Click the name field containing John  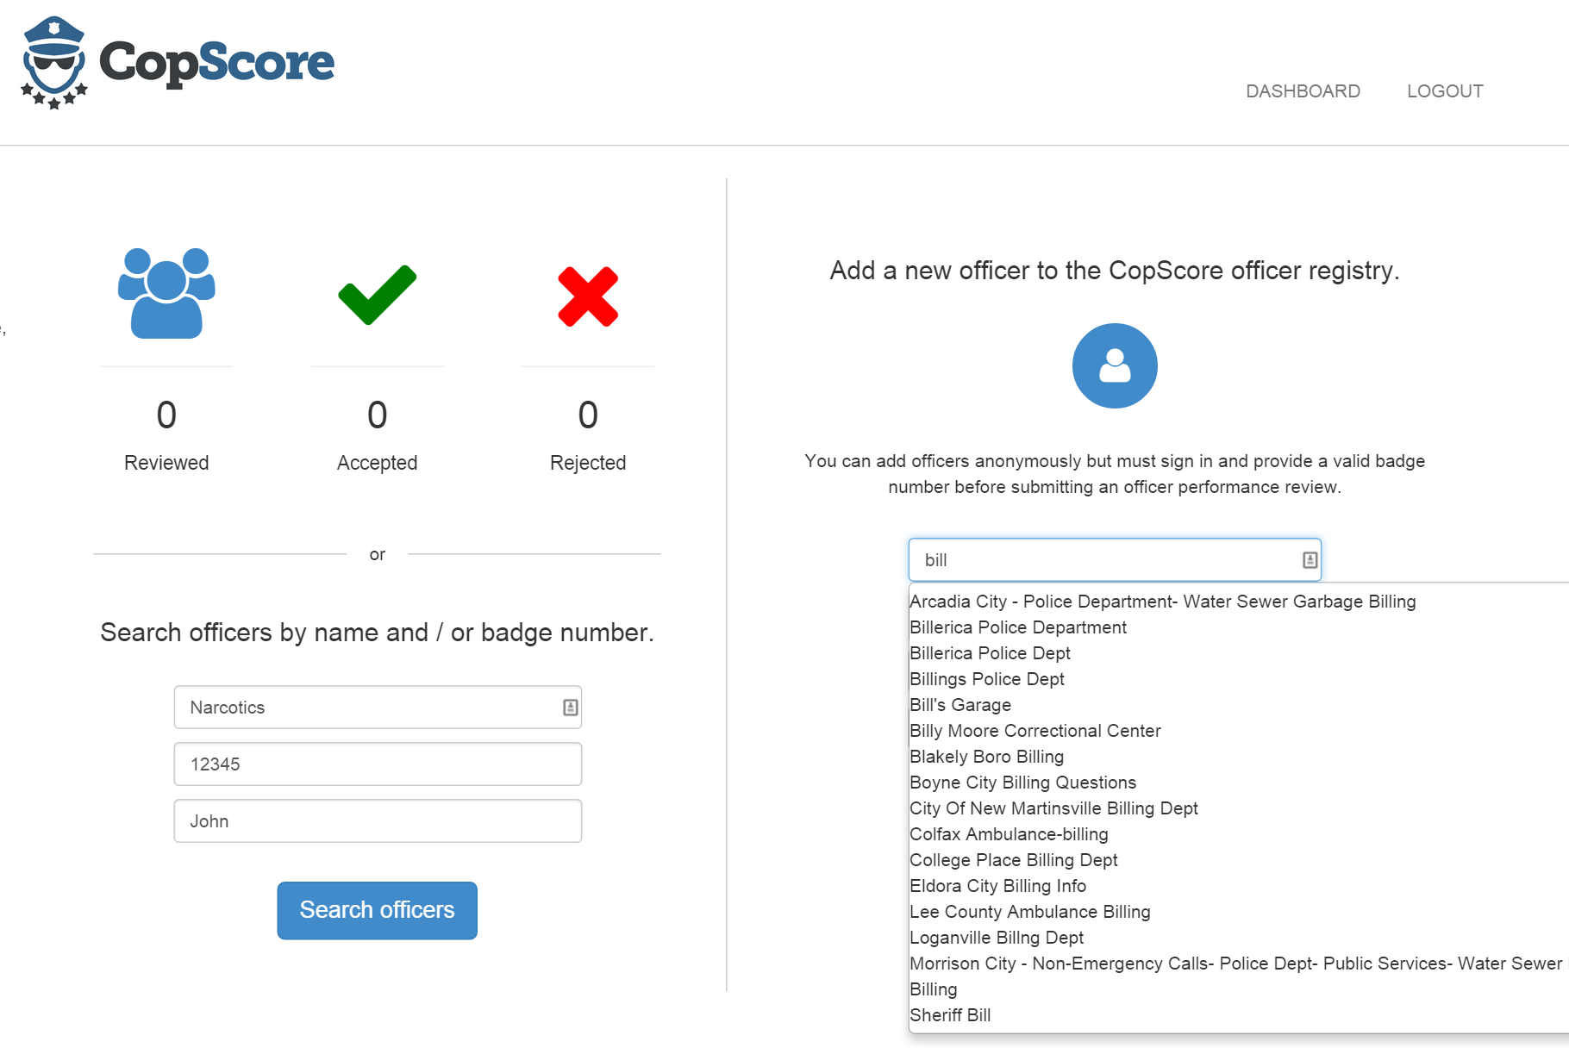(378, 821)
